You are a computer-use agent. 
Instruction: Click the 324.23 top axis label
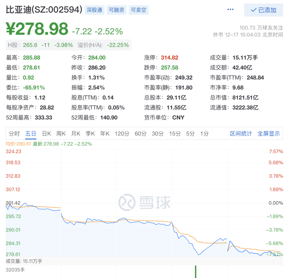click(14, 152)
